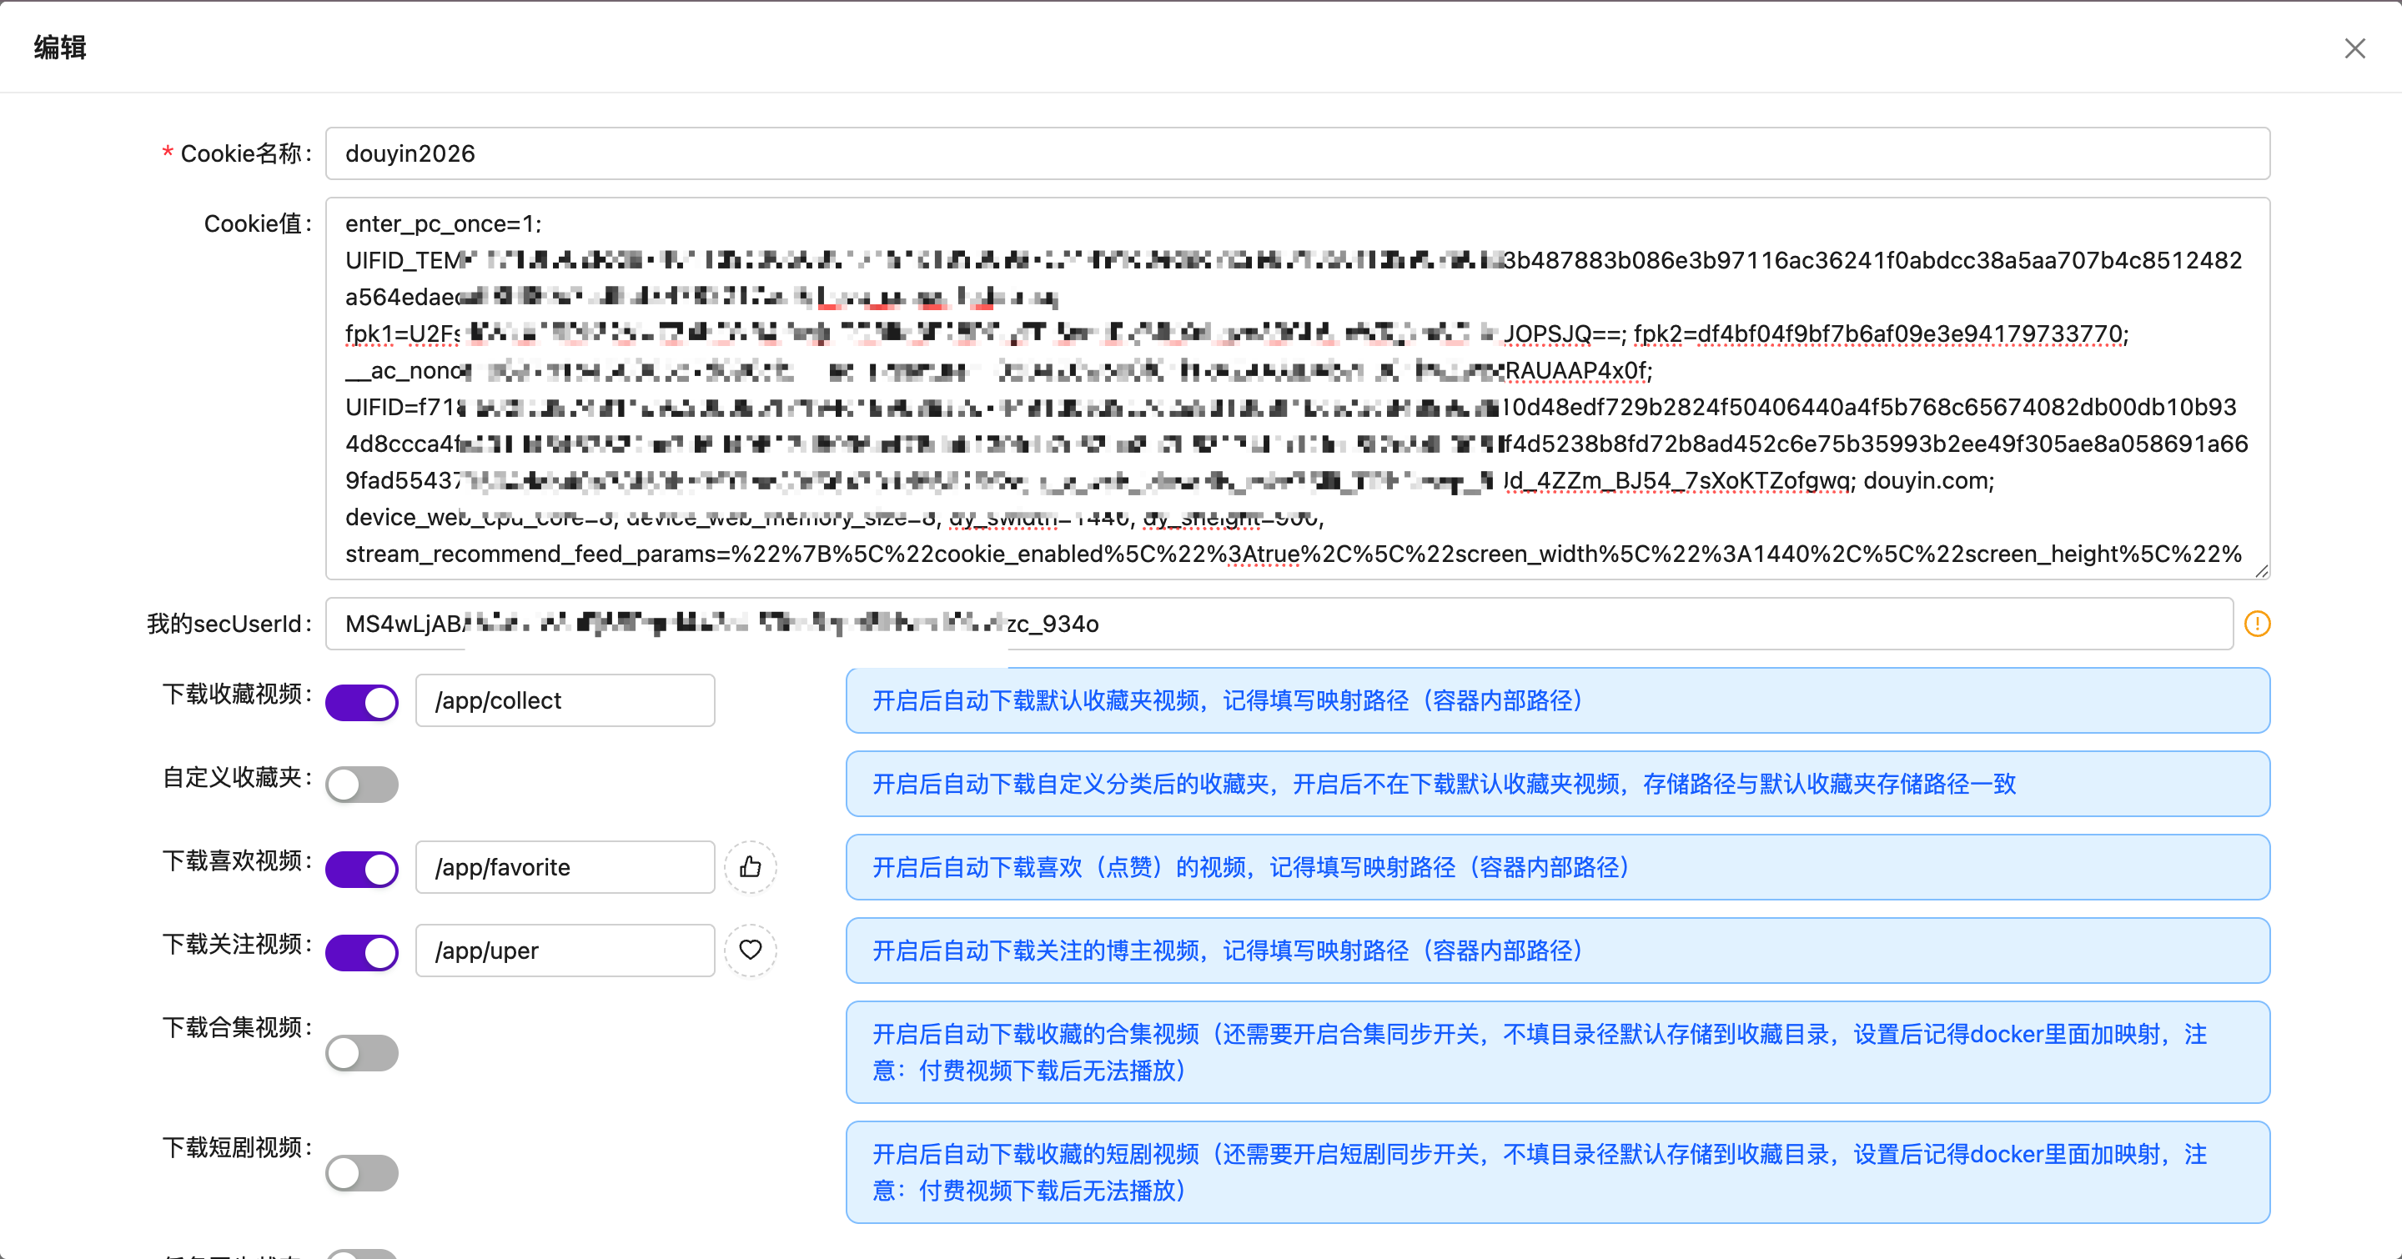This screenshot has height=1259, width=2402.
Task: Click the thumbs-up icon beside /app/favorite
Action: [x=751, y=866]
